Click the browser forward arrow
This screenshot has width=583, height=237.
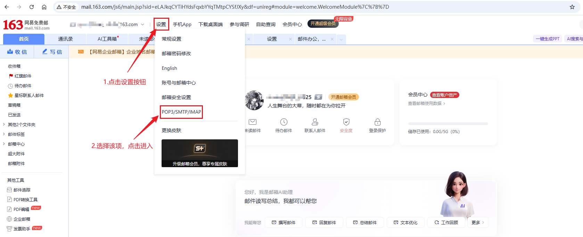click(19, 7)
